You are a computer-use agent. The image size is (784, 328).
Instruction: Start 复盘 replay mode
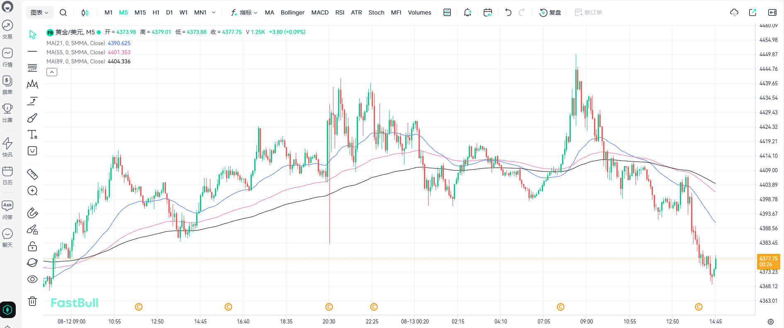click(x=550, y=12)
